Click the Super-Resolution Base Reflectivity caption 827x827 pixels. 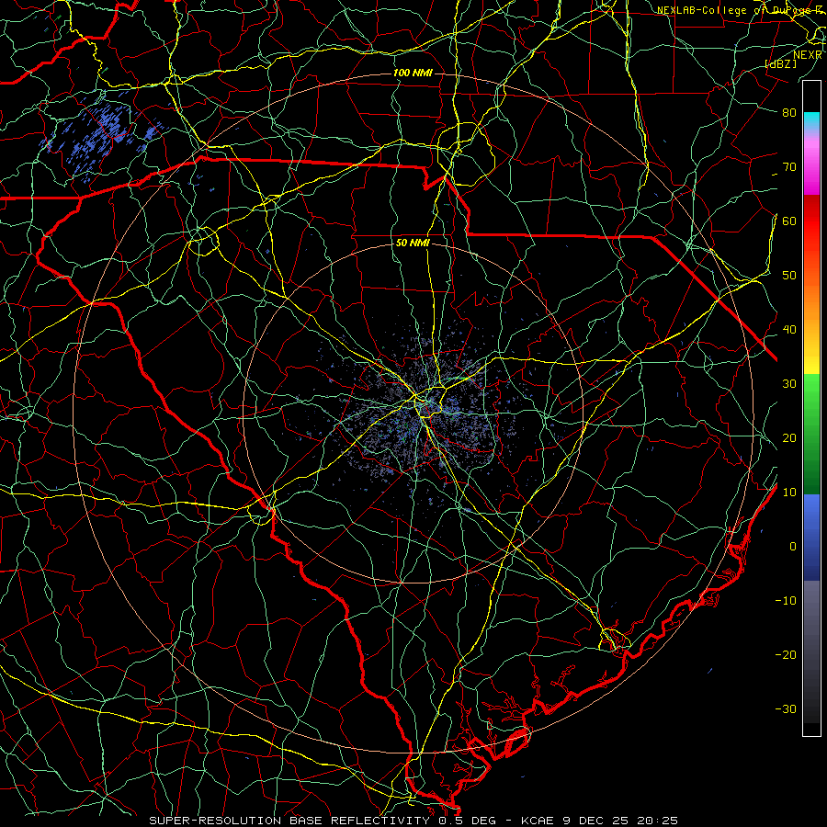[x=413, y=821]
